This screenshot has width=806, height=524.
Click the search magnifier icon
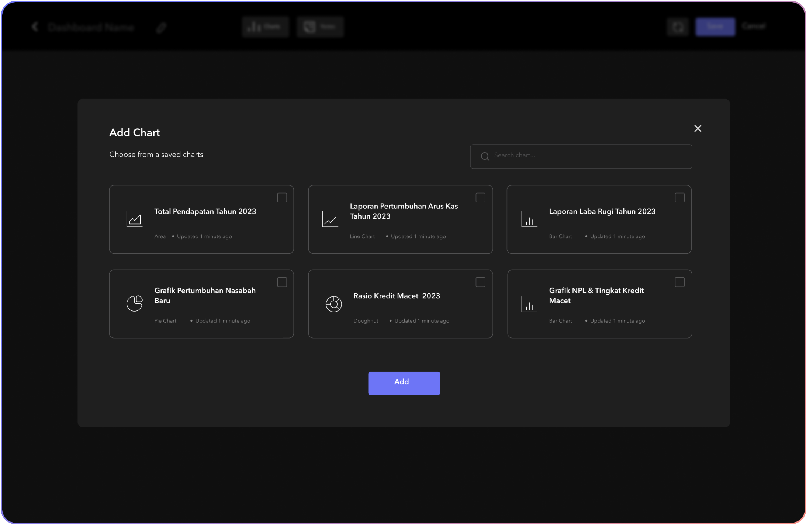[485, 156]
